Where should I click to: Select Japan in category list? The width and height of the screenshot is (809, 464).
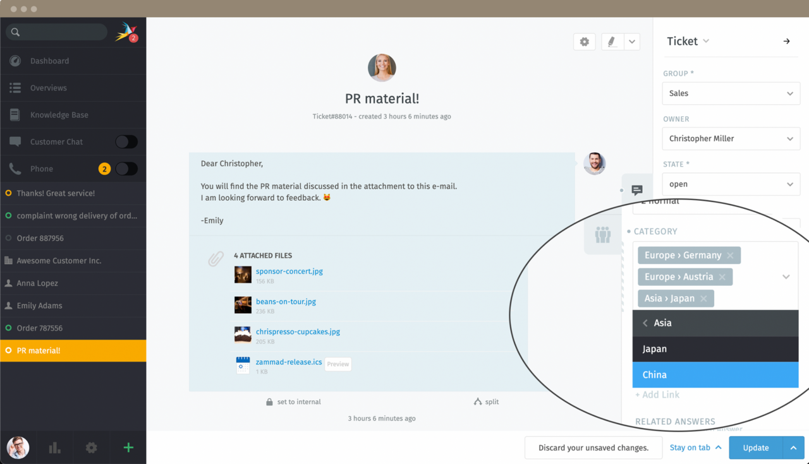(x=715, y=349)
